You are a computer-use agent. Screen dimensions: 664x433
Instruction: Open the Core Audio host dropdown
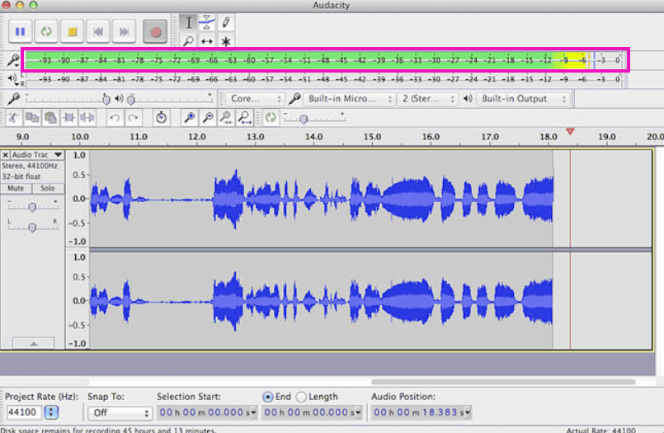(256, 98)
